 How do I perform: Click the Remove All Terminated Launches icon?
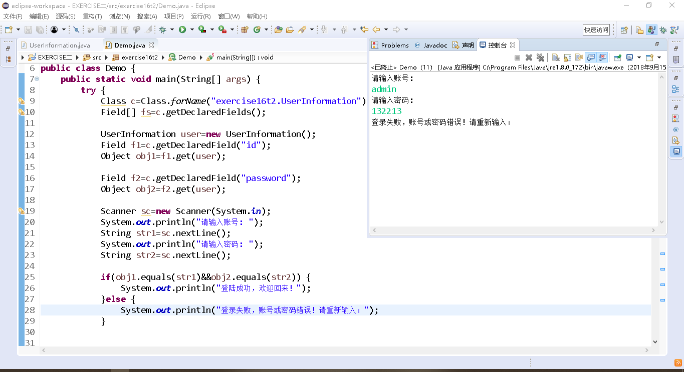click(540, 57)
